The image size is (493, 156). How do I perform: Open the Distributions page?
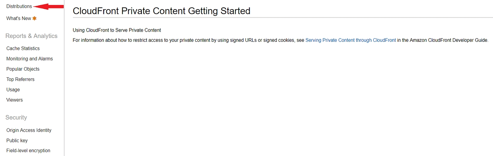19,6
